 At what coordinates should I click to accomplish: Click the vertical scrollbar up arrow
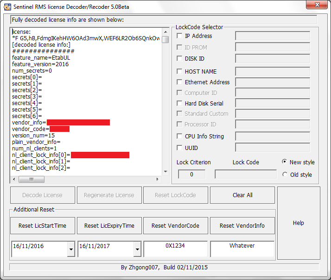165,32
